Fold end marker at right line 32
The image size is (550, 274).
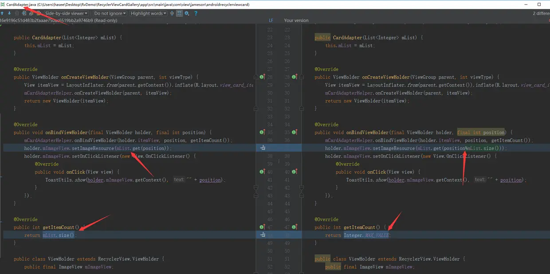coord(301,109)
